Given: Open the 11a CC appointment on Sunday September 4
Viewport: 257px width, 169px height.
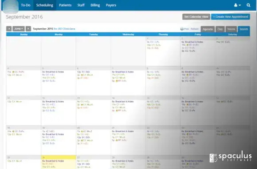Looking at the screenshot, I should pos(16,72).
